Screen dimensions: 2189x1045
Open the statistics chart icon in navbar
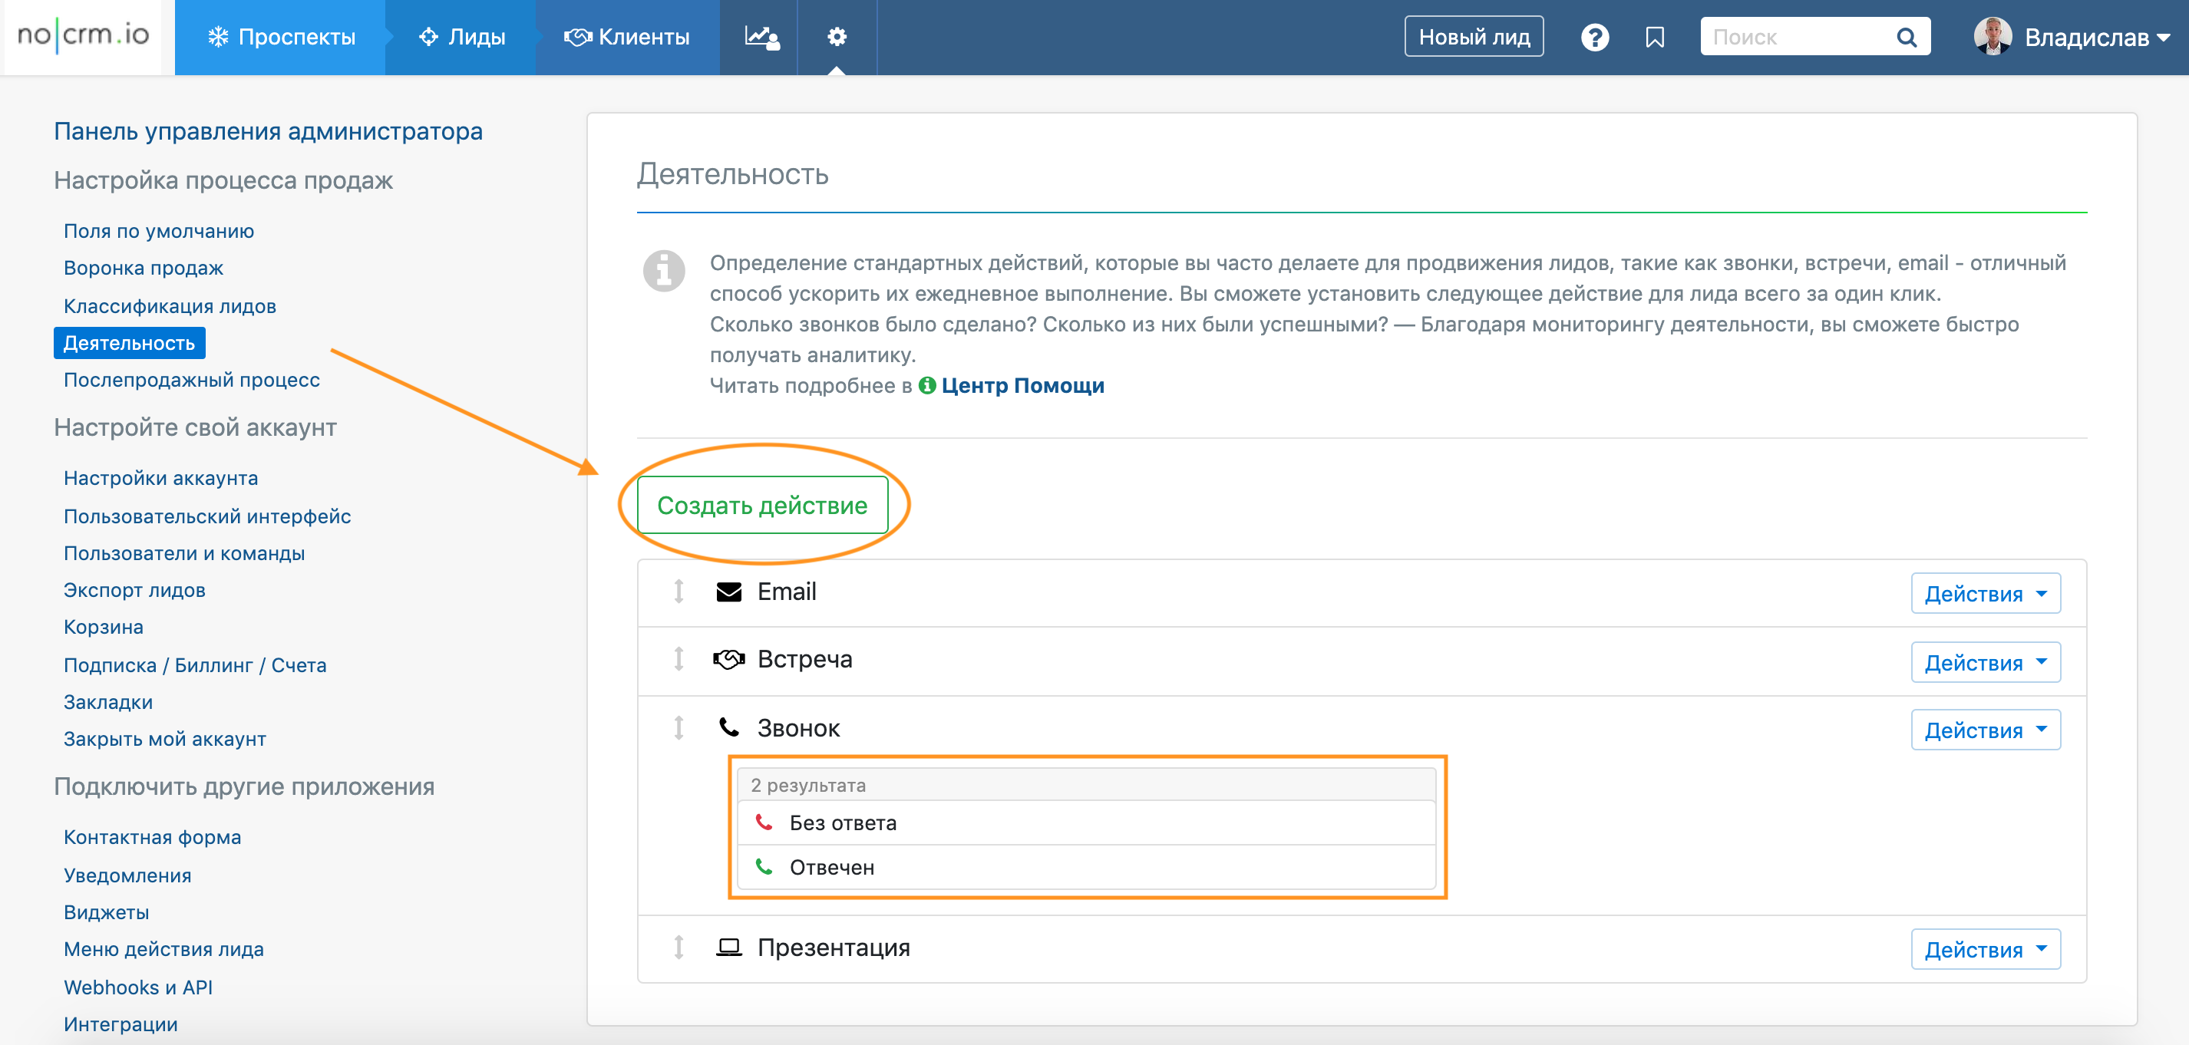(761, 37)
